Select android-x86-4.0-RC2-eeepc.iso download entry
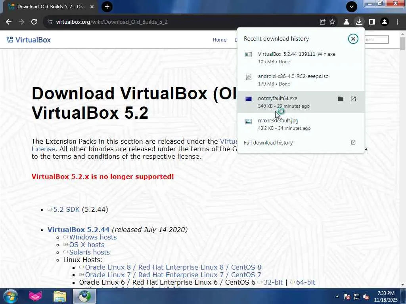The width and height of the screenshot is (406, 304). (x=301, y=80)
